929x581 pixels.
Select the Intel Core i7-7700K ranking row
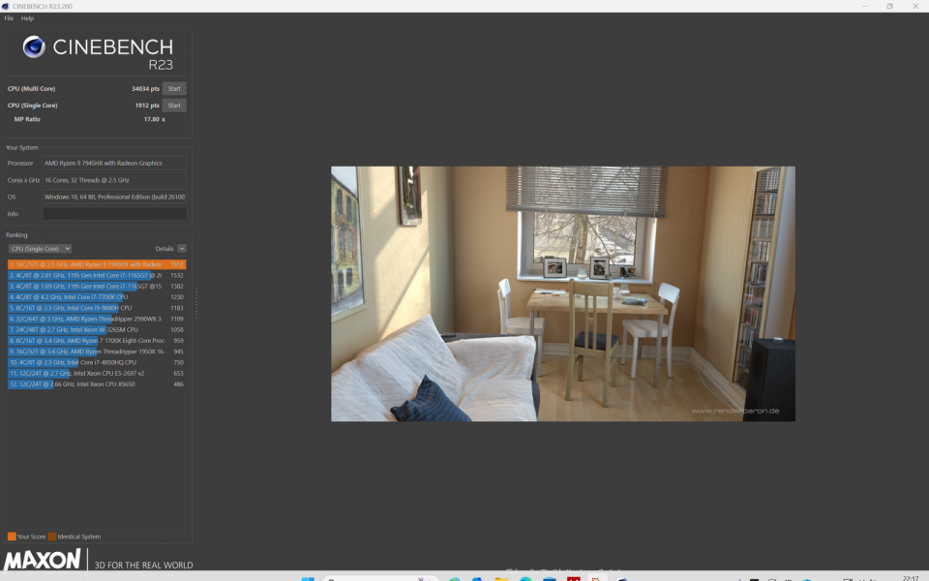(x=96, y=297)
